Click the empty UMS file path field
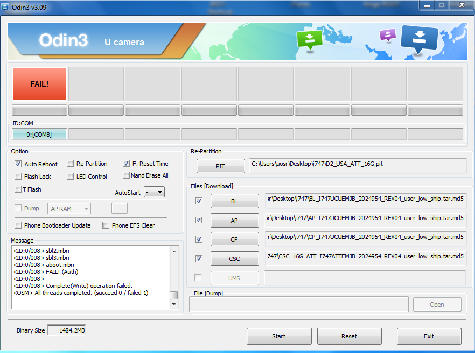Viewport: 475px width, 353px height. click(365, 278)
